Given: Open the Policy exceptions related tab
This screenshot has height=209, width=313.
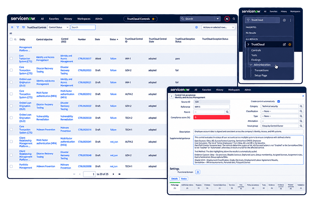Looking at the screenshot, I should (253, 186).
